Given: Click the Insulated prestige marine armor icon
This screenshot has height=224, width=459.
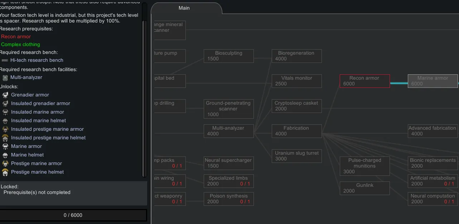Looking at the screenshot, I should [5, 129].
